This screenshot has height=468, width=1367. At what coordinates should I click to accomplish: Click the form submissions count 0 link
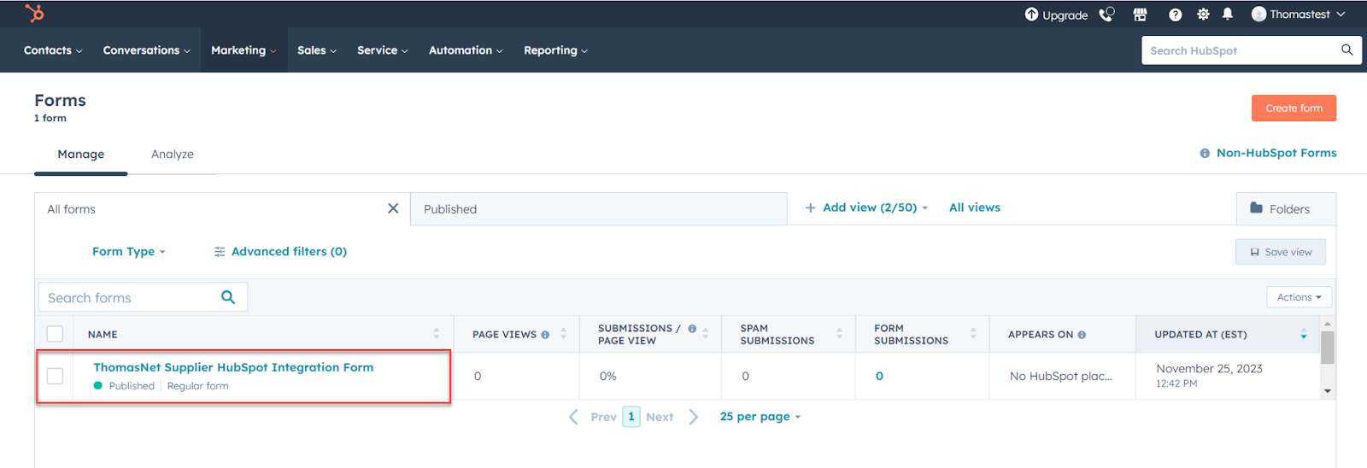click(879, 376)
